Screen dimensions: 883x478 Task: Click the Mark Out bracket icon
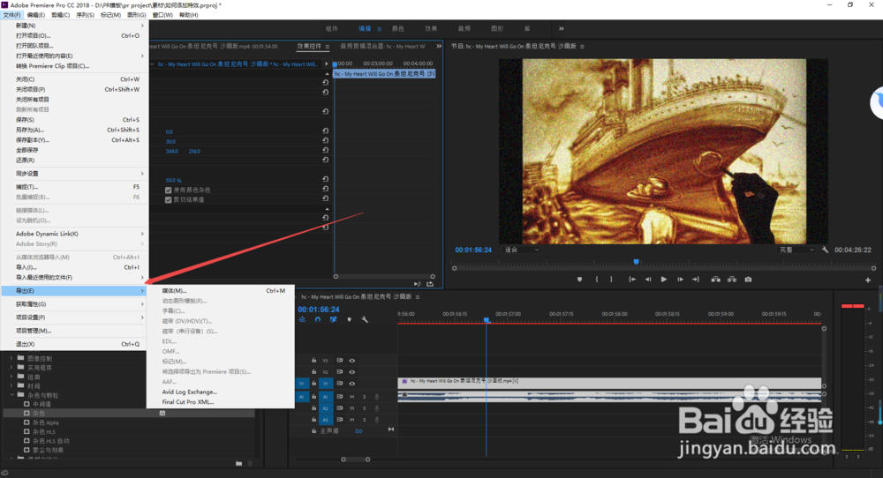pyautogui.click(x=611, y=280)
